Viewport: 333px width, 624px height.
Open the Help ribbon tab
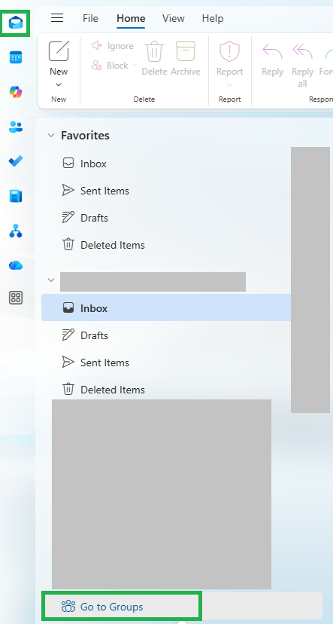(213, 18)
